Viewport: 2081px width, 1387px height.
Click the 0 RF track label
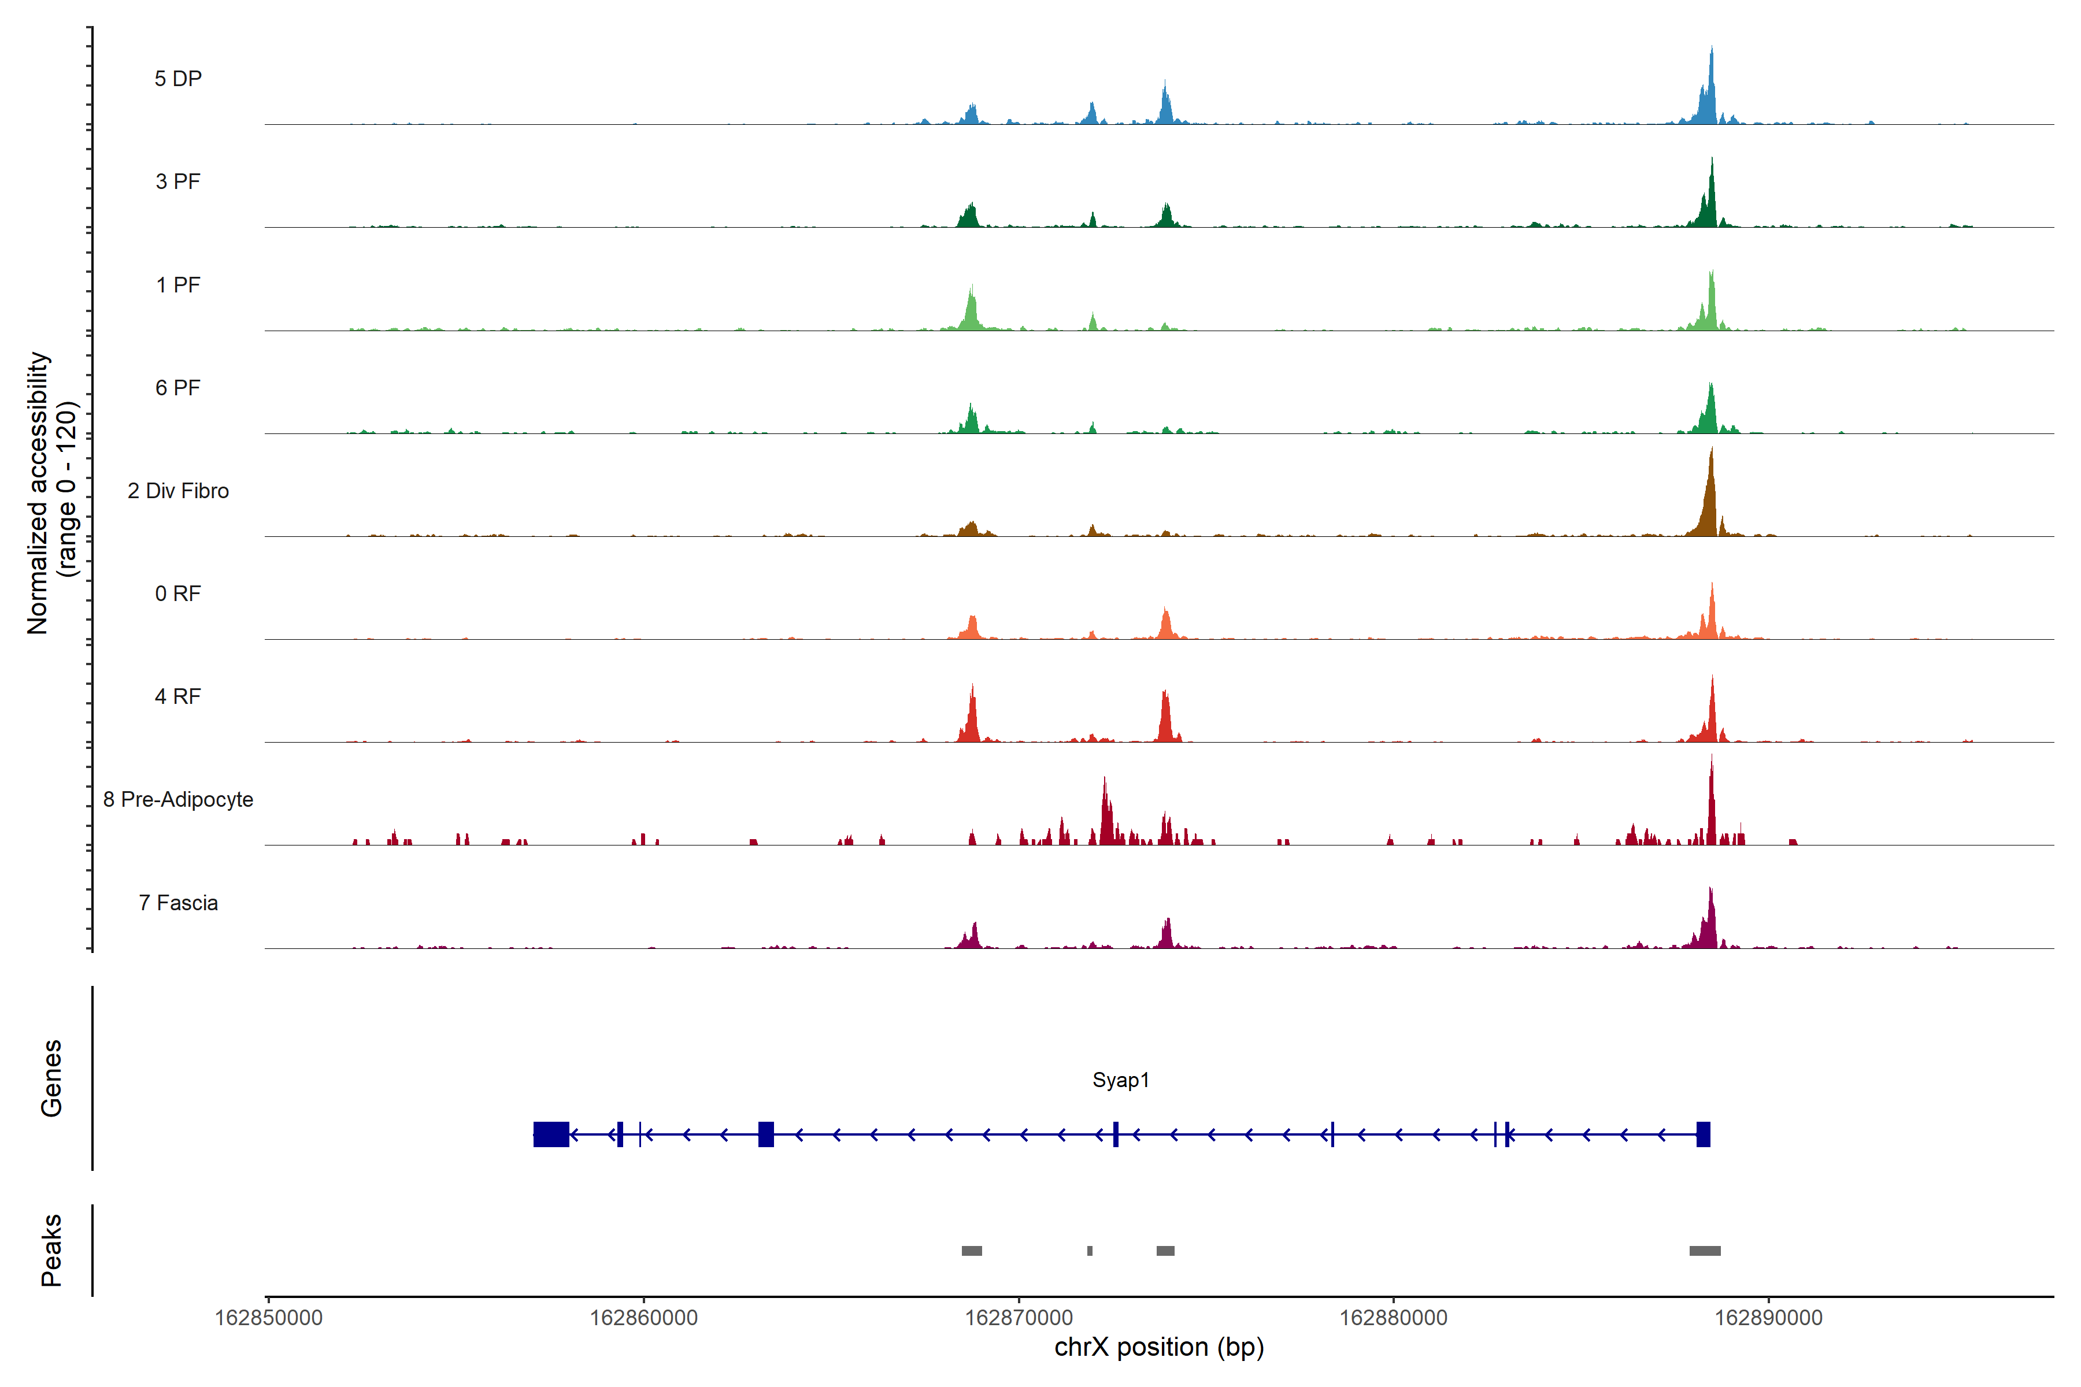(178, 594)
